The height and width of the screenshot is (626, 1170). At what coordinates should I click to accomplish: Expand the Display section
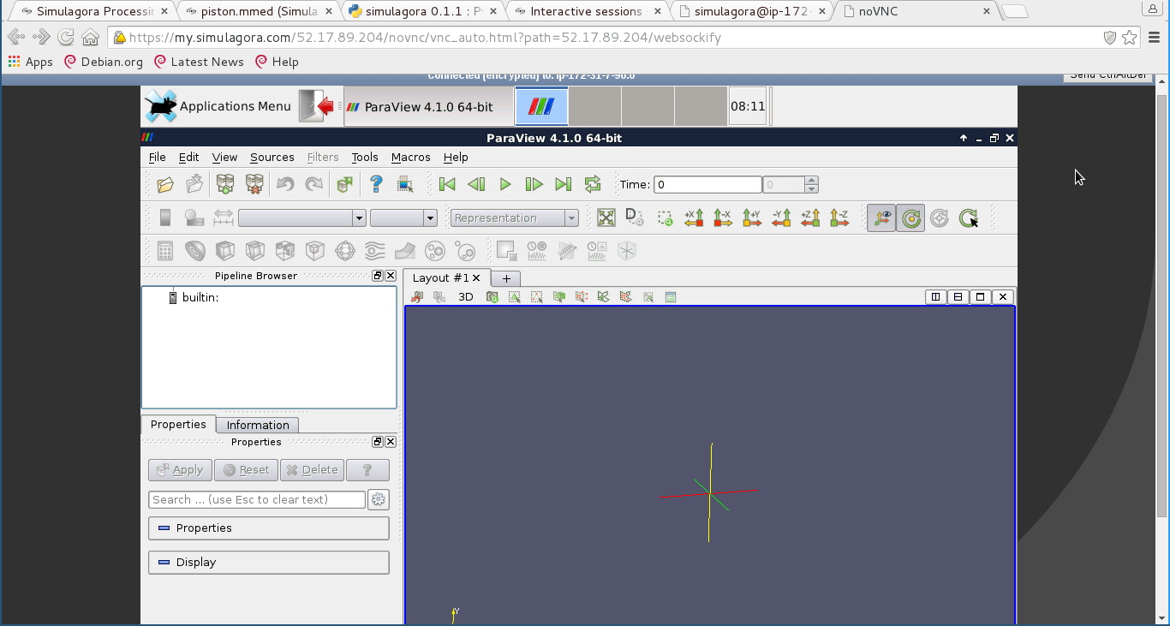tap(269, 563)
